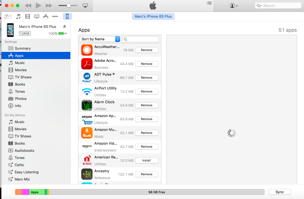Skip forward with the fast-forward button

[49, 6]
